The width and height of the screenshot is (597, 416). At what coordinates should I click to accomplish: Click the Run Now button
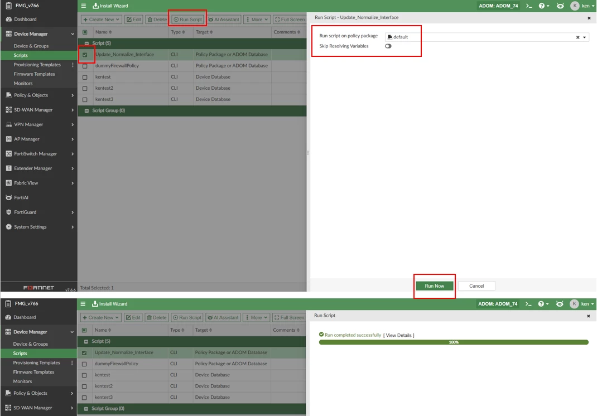click(435, 286)
